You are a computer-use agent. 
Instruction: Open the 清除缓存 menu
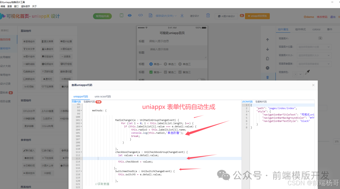[x=25, y=6]
